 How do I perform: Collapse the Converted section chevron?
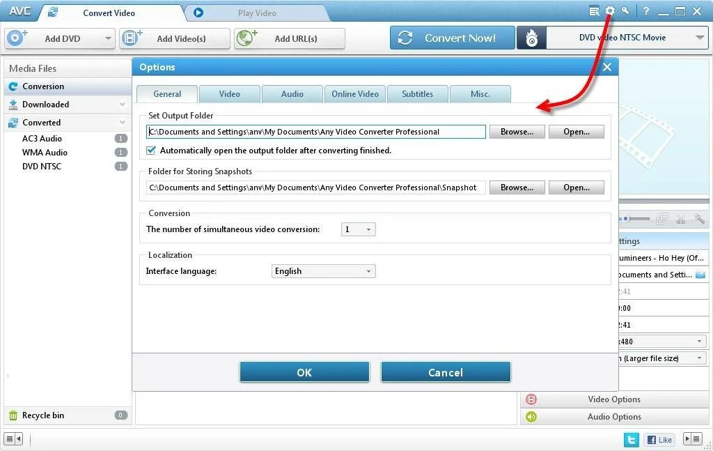point(123,123)
